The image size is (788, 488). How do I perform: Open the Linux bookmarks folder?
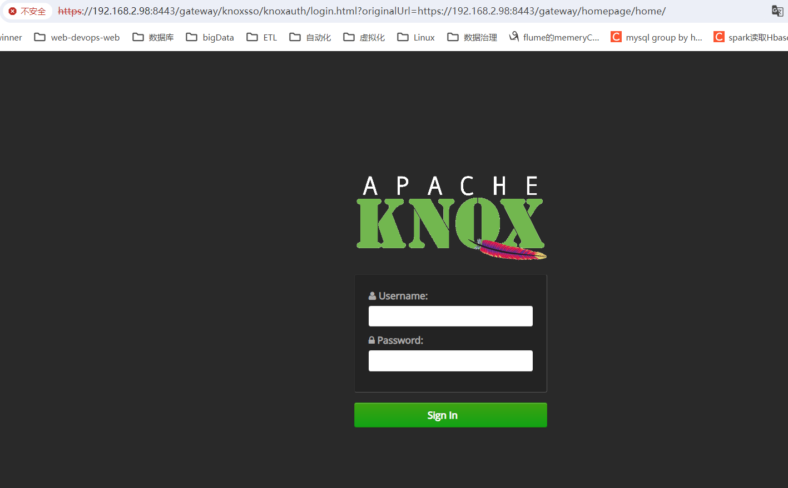[415, 37]
